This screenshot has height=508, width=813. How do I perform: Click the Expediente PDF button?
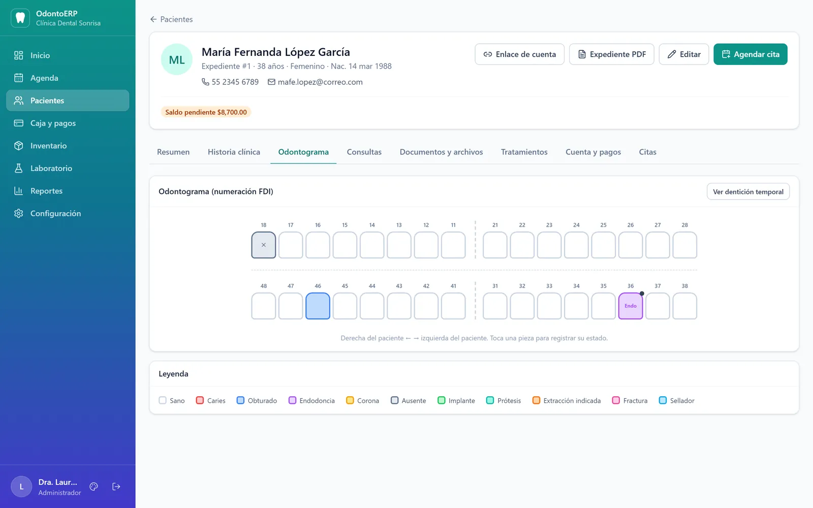(612, 54)
